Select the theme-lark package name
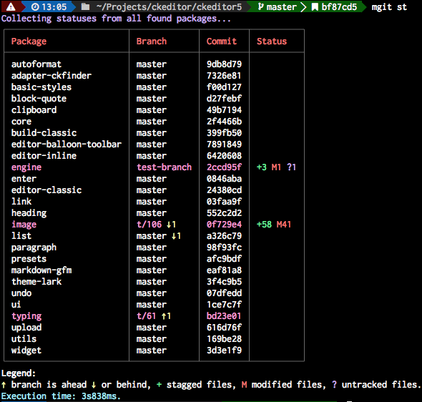The width and height of the screenshot is (422, 402). pos(36,282)
